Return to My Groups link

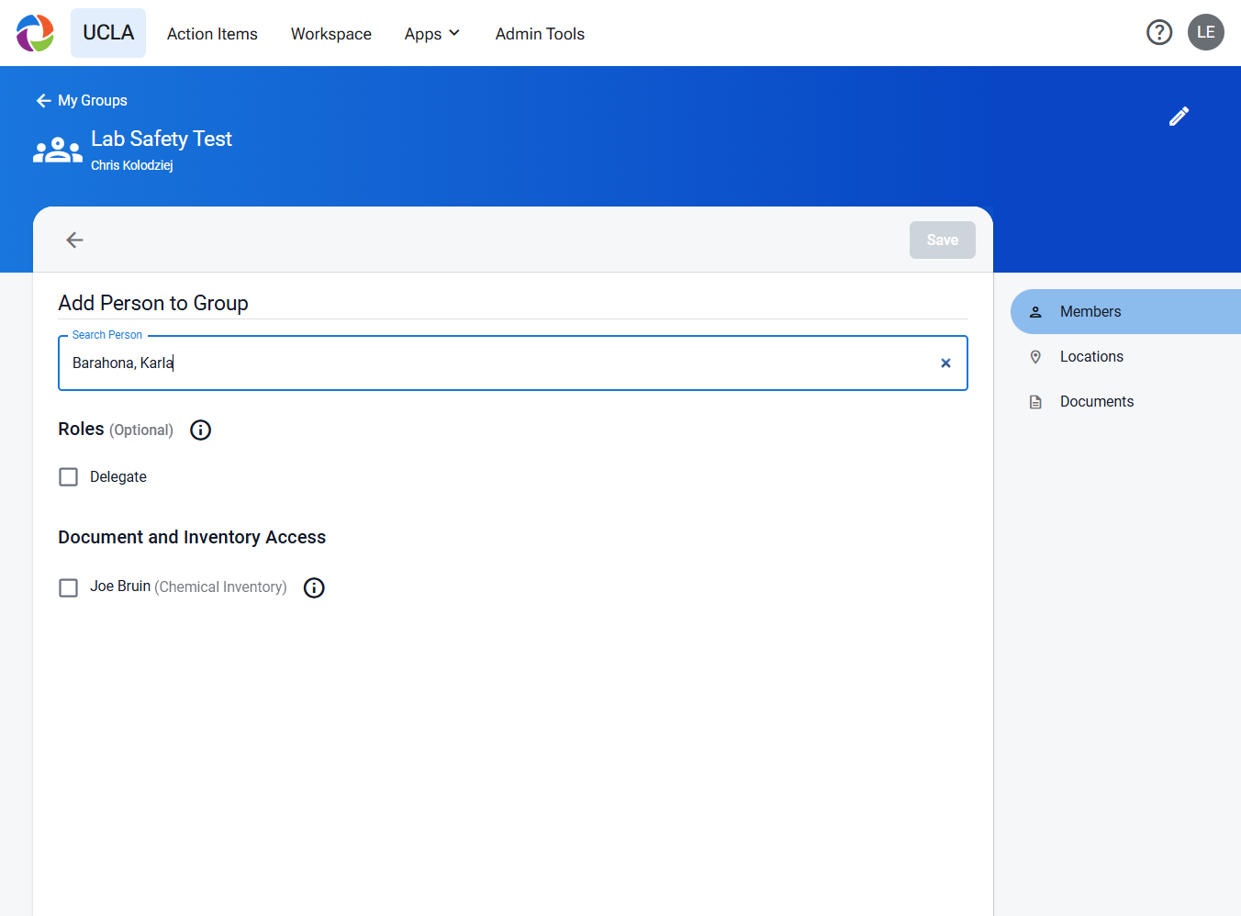[82, 101]
